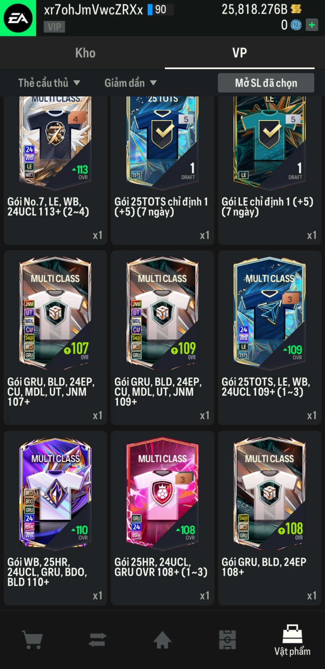Tap the EA logo in the corner
325x669 pixels.
coord(18,18)
